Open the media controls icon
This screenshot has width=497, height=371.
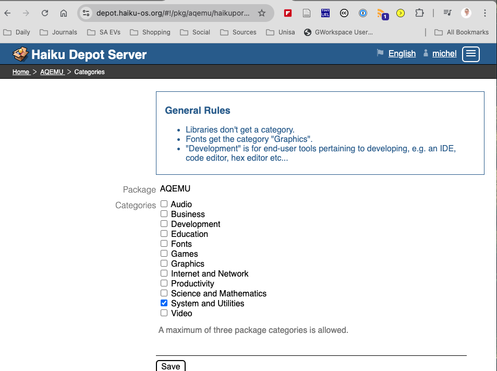(x=447, y=13)
